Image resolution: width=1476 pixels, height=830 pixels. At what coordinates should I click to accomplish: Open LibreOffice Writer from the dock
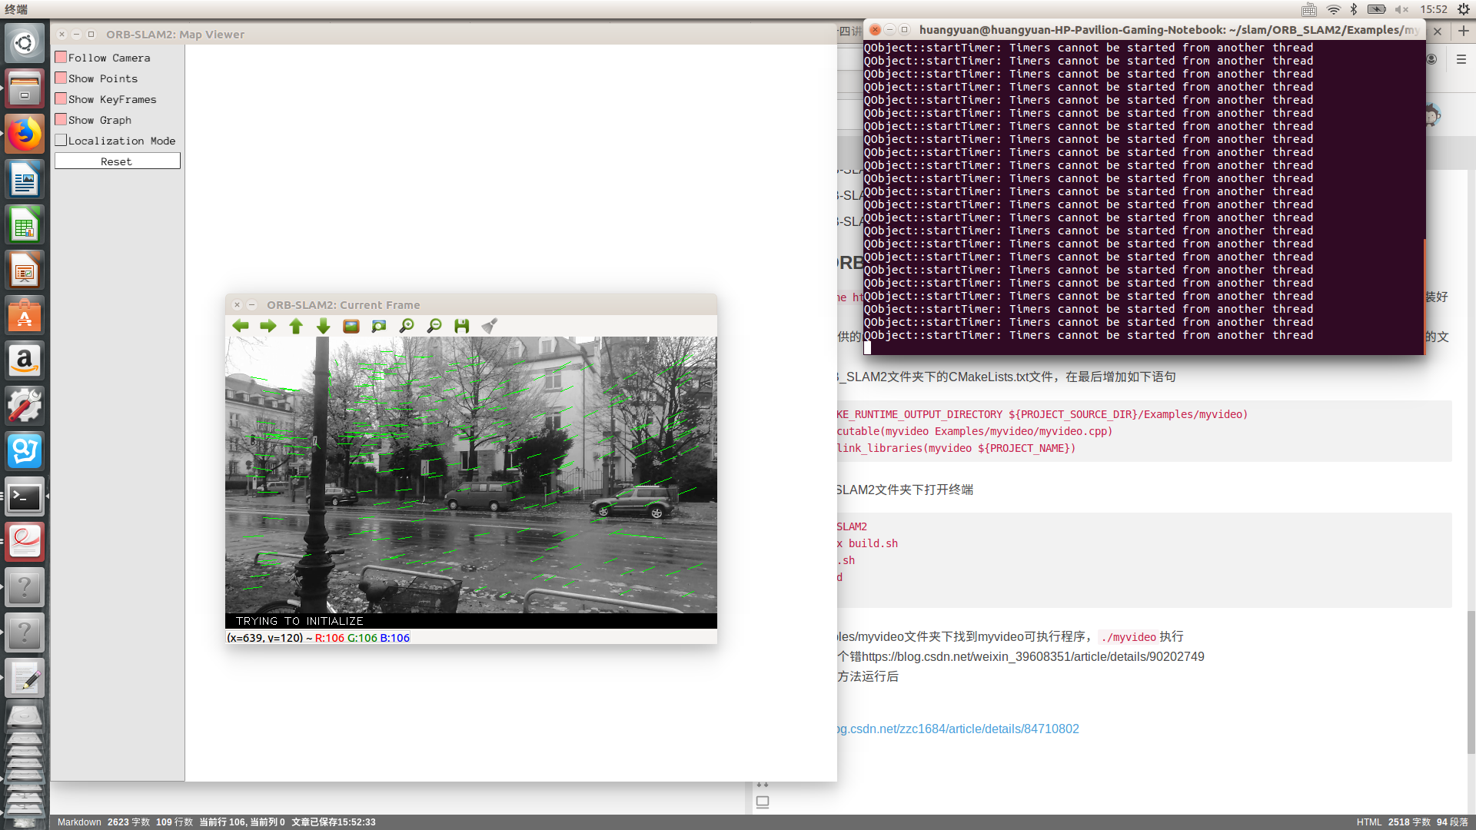25,179
